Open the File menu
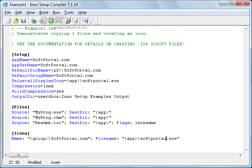The width and height of the screenshot is (252, 168). click(x=8, y=12)
